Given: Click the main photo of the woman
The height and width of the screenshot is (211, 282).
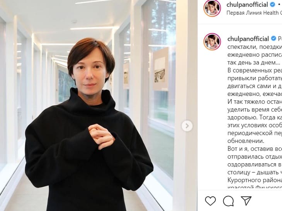Looking at the screenshot, I should point(89,105).
